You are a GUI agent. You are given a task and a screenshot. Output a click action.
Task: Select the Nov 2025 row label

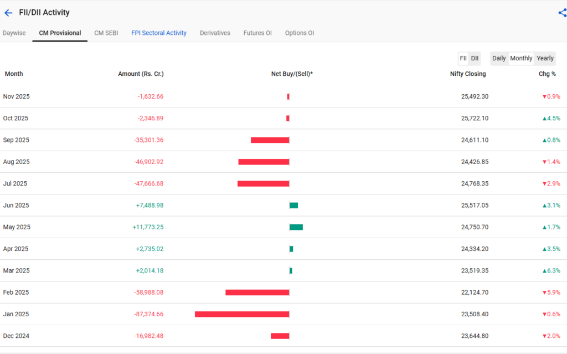click(x=16, y=96)
